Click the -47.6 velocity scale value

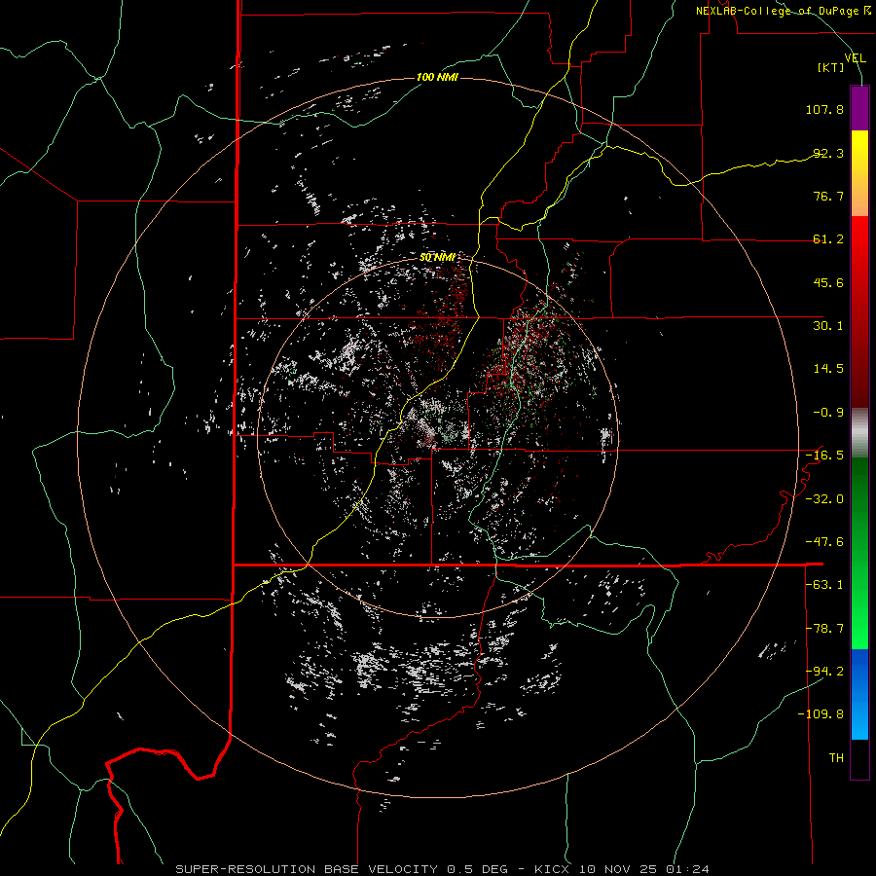click(x=824, y=542)
